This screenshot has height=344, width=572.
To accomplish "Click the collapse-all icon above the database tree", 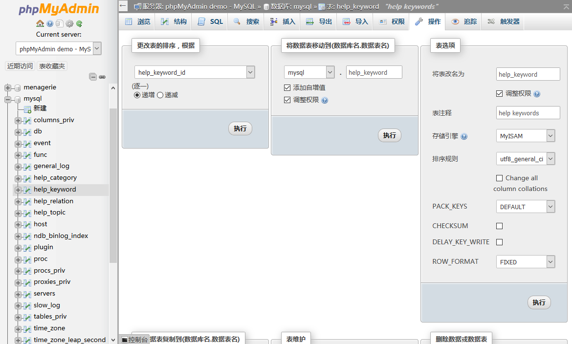I will [x=93, y=77].
